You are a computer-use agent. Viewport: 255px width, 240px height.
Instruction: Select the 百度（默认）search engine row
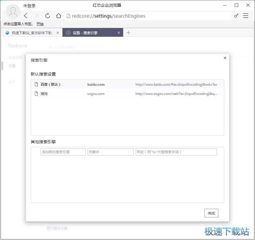(x=127, y=84)
